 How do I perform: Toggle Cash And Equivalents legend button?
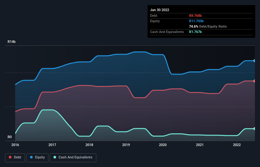tap(73, 157)
